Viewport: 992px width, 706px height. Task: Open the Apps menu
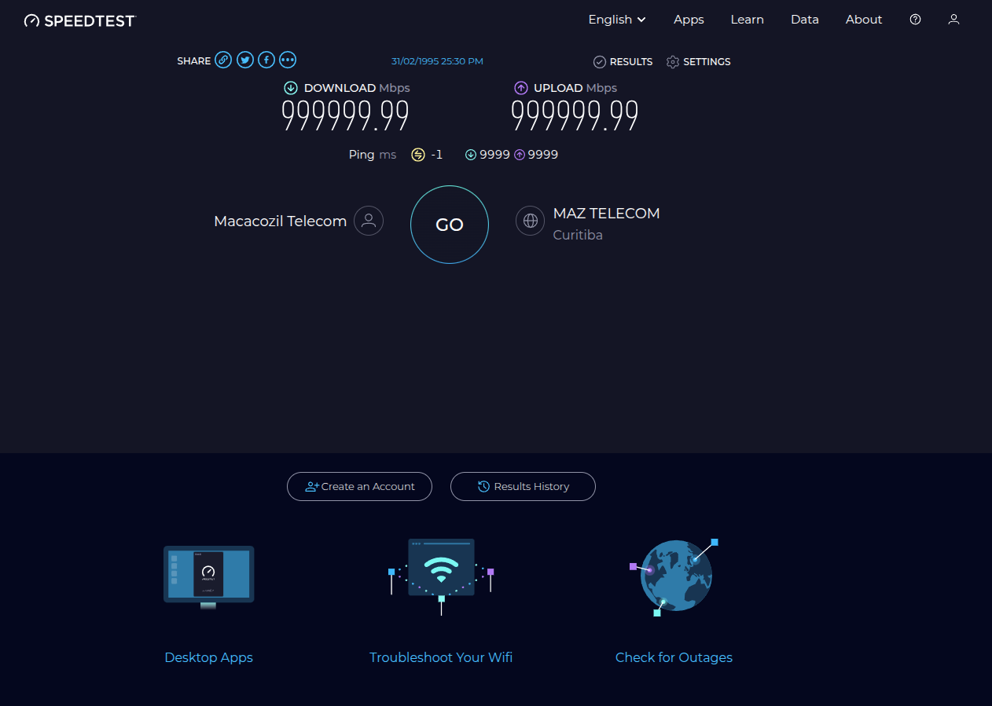[689, 20]
